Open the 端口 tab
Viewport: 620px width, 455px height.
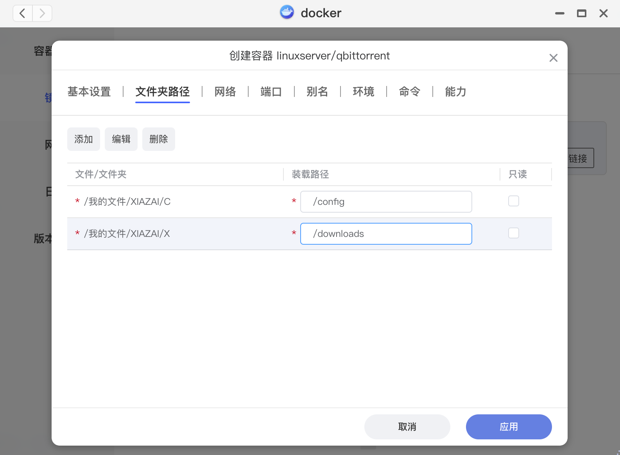(271, 91)
